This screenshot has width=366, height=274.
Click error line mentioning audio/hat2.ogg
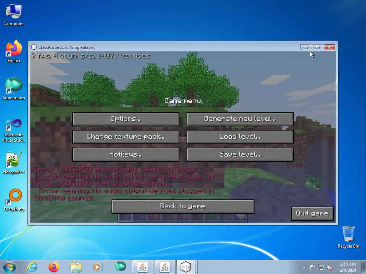pos(115,169)
